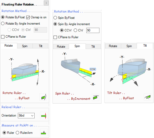Screen dimensions: 154x138
Task: Click the spin angle increment field showing 90
Action: pyautogui.click(x=93, y=30)
